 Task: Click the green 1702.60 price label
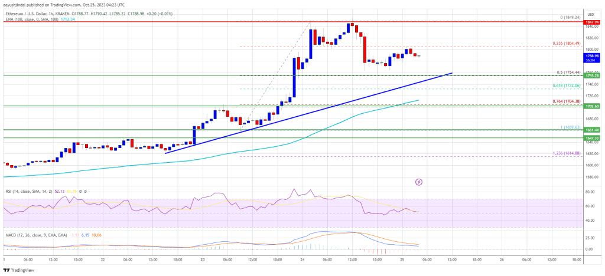(x=592, y=106)
